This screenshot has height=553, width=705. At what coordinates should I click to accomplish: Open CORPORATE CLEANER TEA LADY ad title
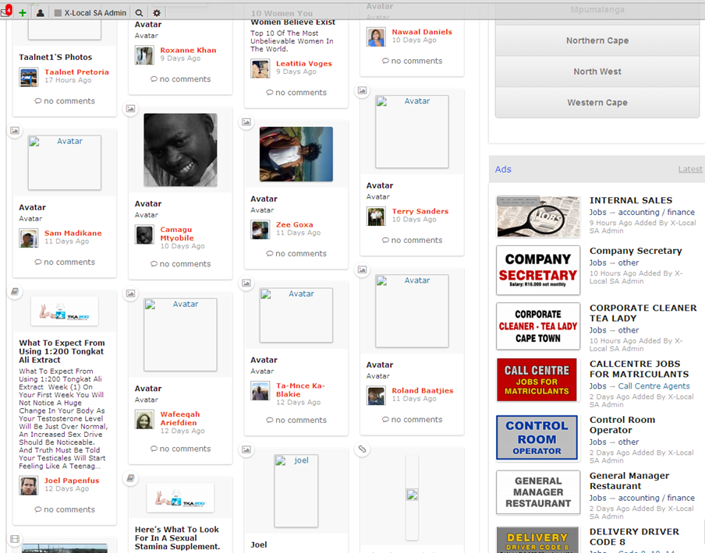643,313
